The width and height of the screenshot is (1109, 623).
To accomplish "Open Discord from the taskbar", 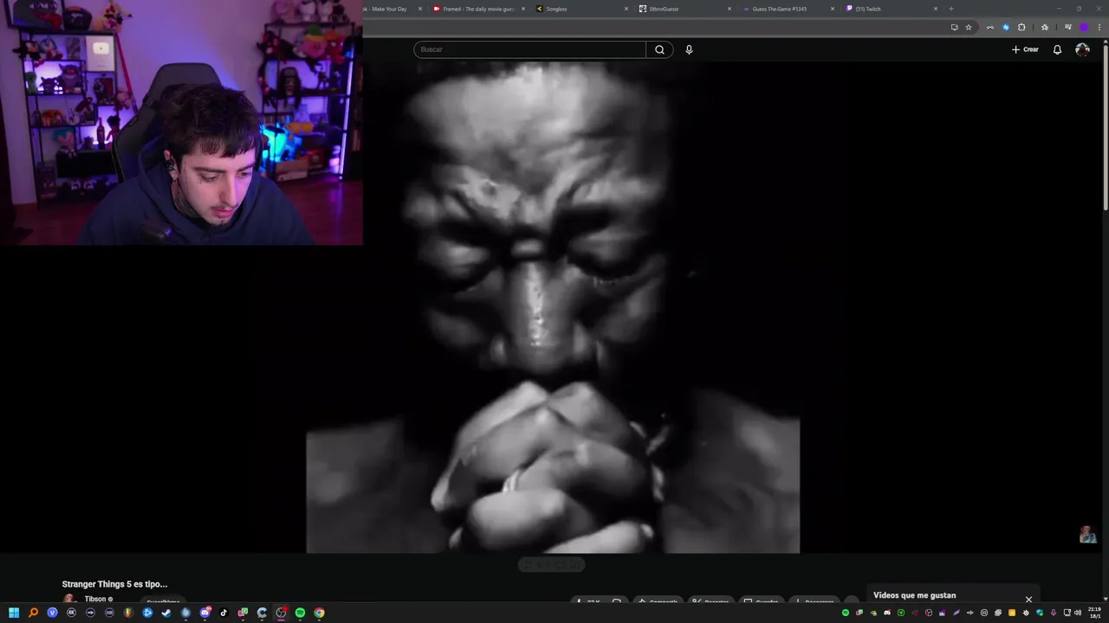I will (204, 613).
